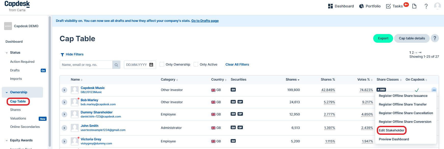The image size is (444, 149).
Task: Click the SH badge for Victoria Grey
Action: [x=233, y=141]
